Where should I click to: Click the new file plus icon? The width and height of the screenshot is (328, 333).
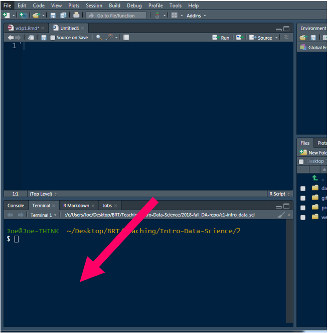click(6, 16)
